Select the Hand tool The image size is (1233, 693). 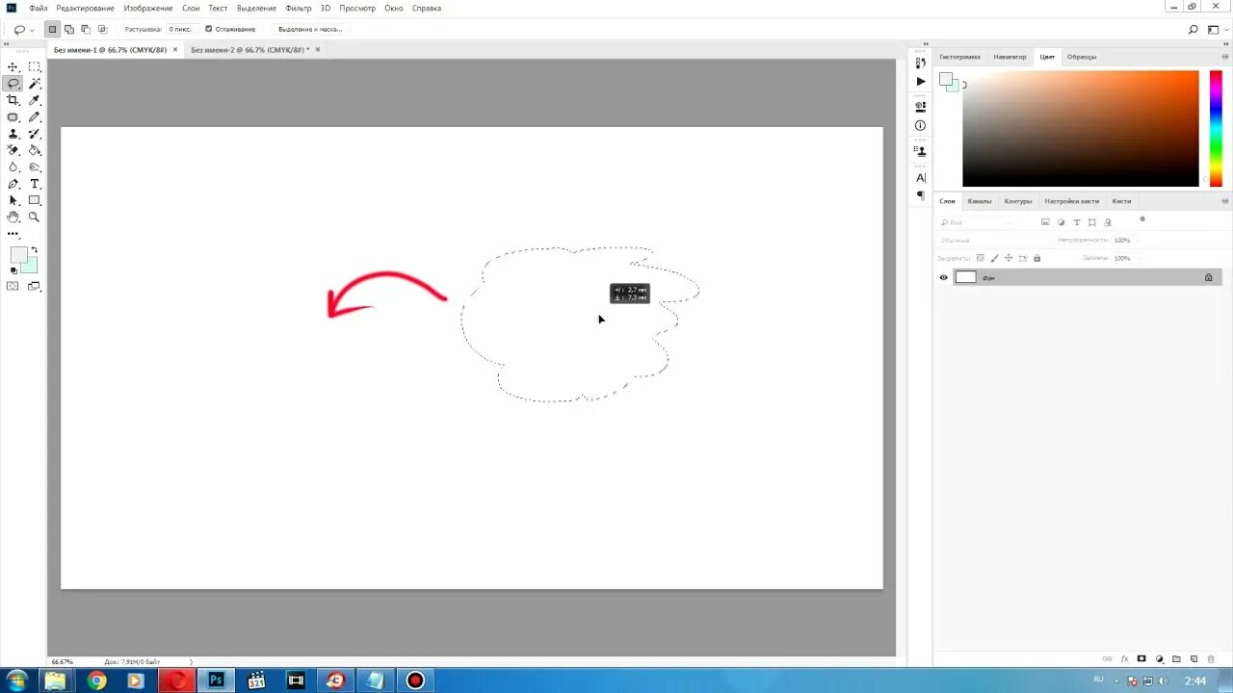[13, 217]
